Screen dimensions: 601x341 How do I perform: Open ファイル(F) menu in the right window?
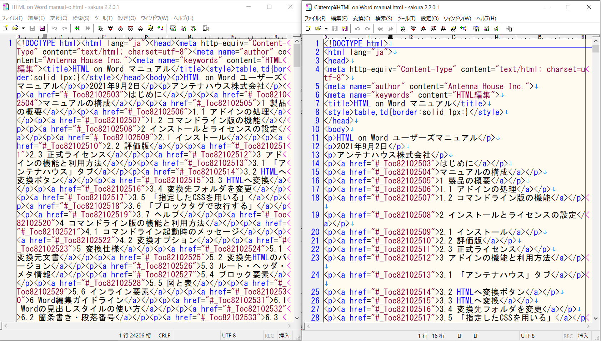[x=315, y=18]
